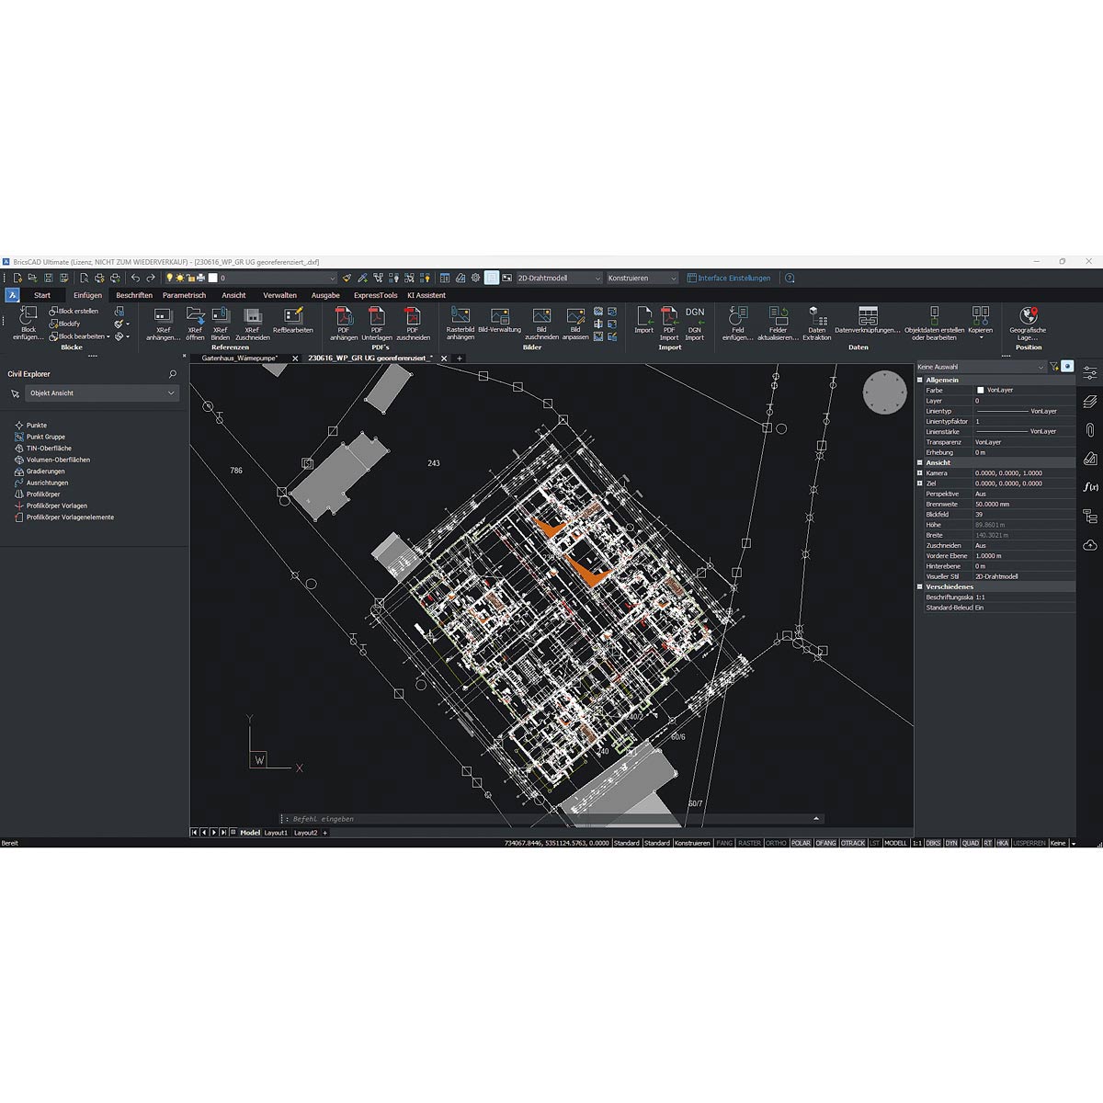Select TIN-Oberfläche in Civil Explorer
The width and height of the screenshot is (1103, 1103).
pos(49,449)
